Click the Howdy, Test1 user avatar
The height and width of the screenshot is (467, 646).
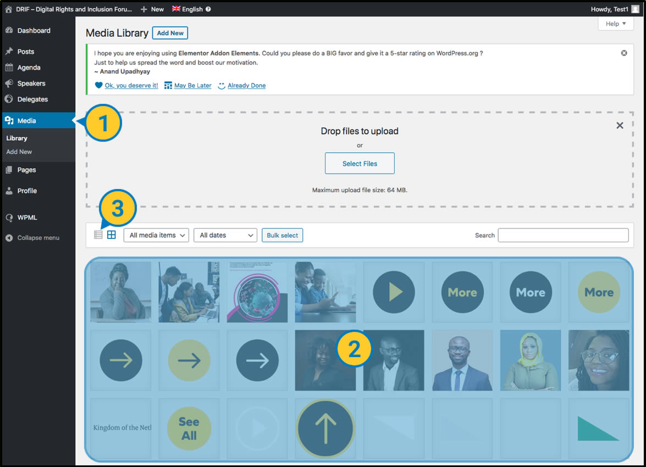[636, 9]
